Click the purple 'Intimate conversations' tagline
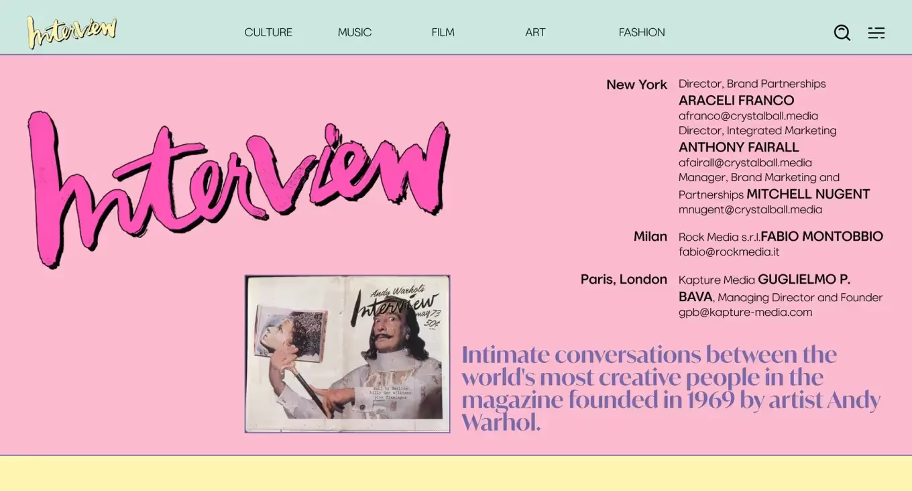 [671, 388]
